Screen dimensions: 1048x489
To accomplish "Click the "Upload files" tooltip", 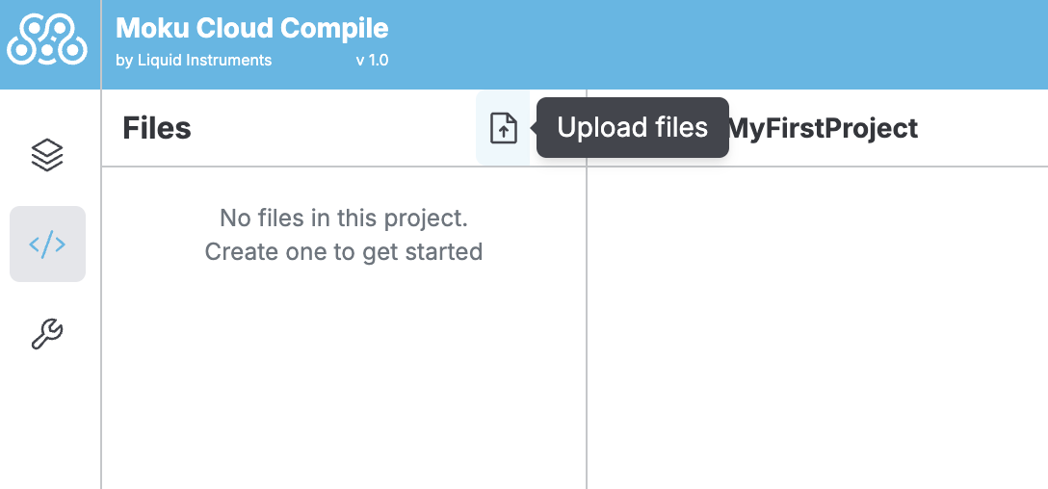I will click(632, 127).
